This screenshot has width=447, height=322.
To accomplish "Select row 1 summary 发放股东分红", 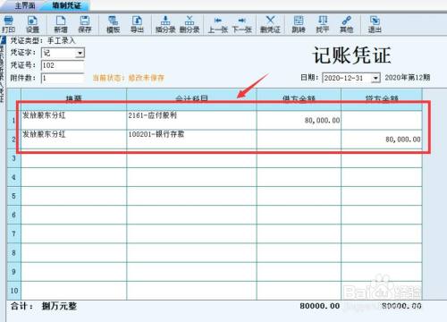I will [x=74, y=120].
